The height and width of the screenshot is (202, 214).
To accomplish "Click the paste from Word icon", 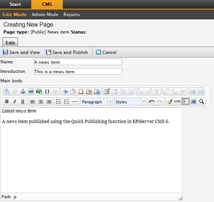I will [97, 91].
